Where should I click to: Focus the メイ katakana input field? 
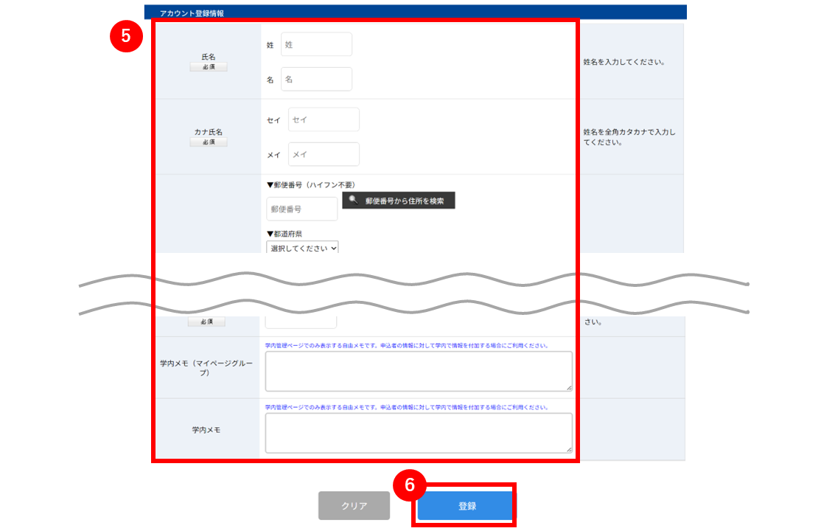[324, 154]
